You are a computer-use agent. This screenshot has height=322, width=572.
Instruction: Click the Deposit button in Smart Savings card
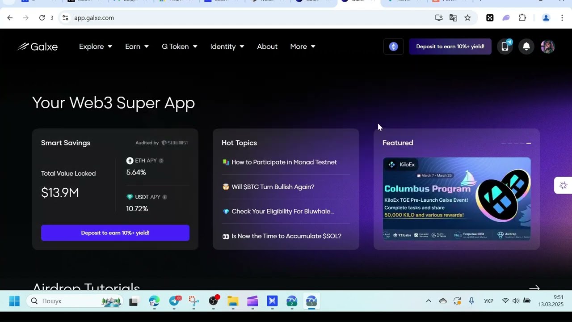point(115,233)
